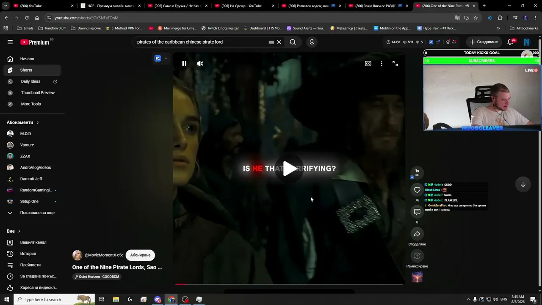Remix the Short via Ремиксиране
This screenshot has width=542, height=305.
(x=417, y=256)
